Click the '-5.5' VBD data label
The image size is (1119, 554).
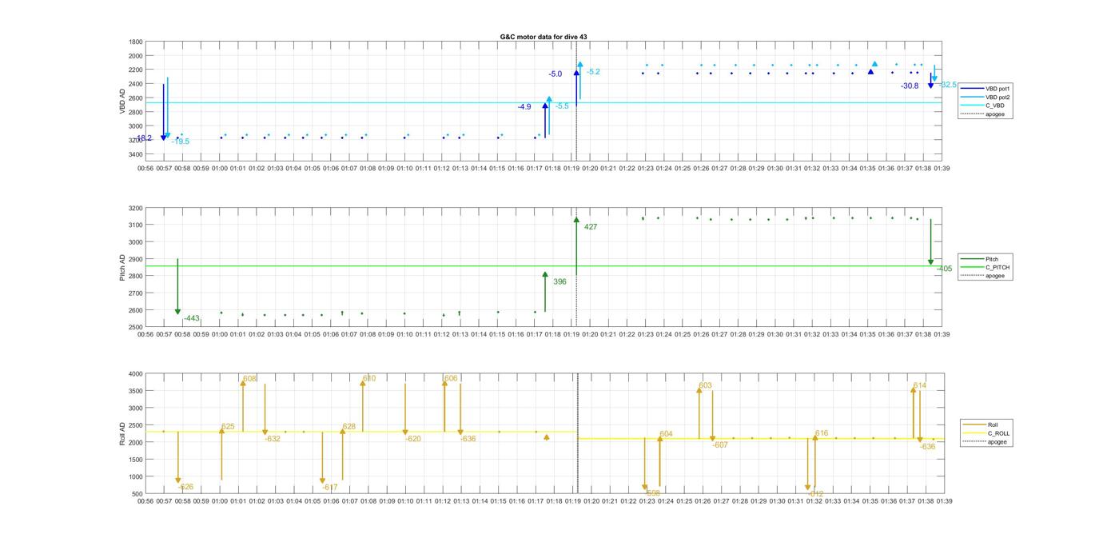(563, 106)
